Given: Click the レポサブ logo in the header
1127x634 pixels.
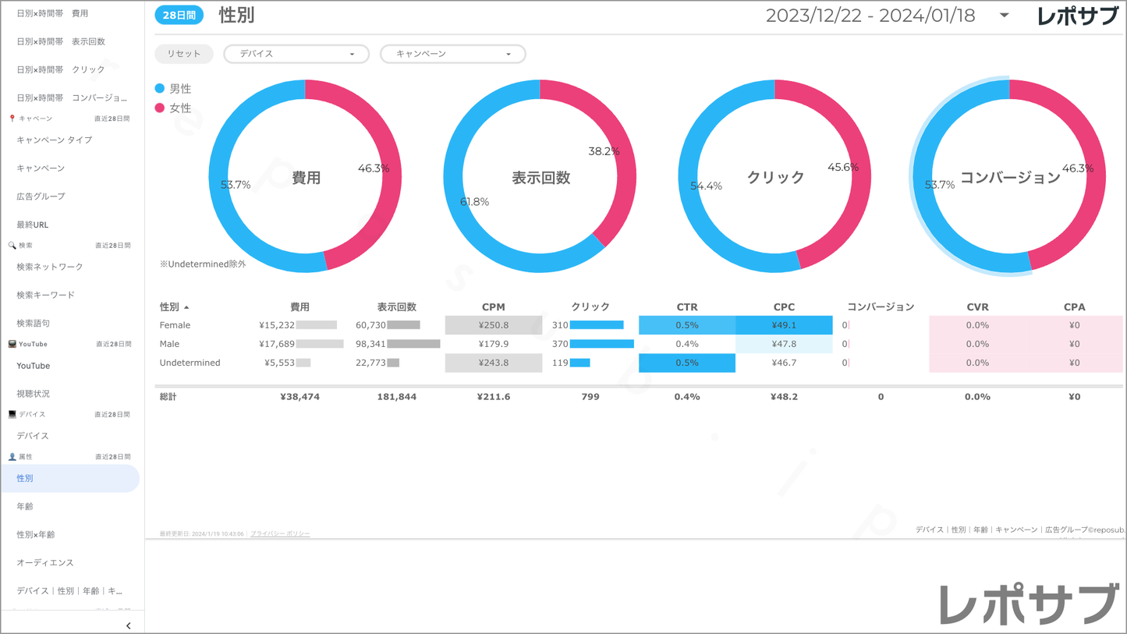Looking at the screenshot, I should click(x=1076, y=16).
